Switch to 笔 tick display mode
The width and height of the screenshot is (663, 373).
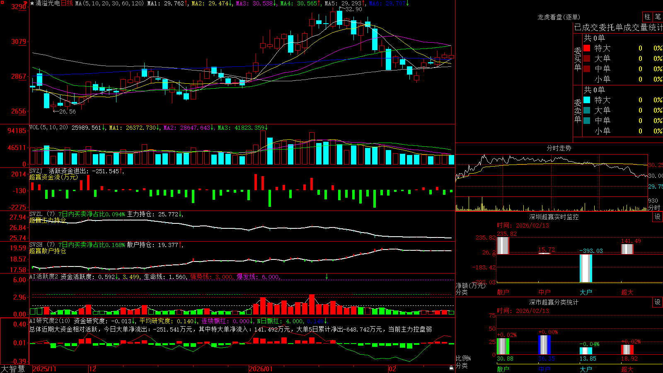click(x=658, y=17)
